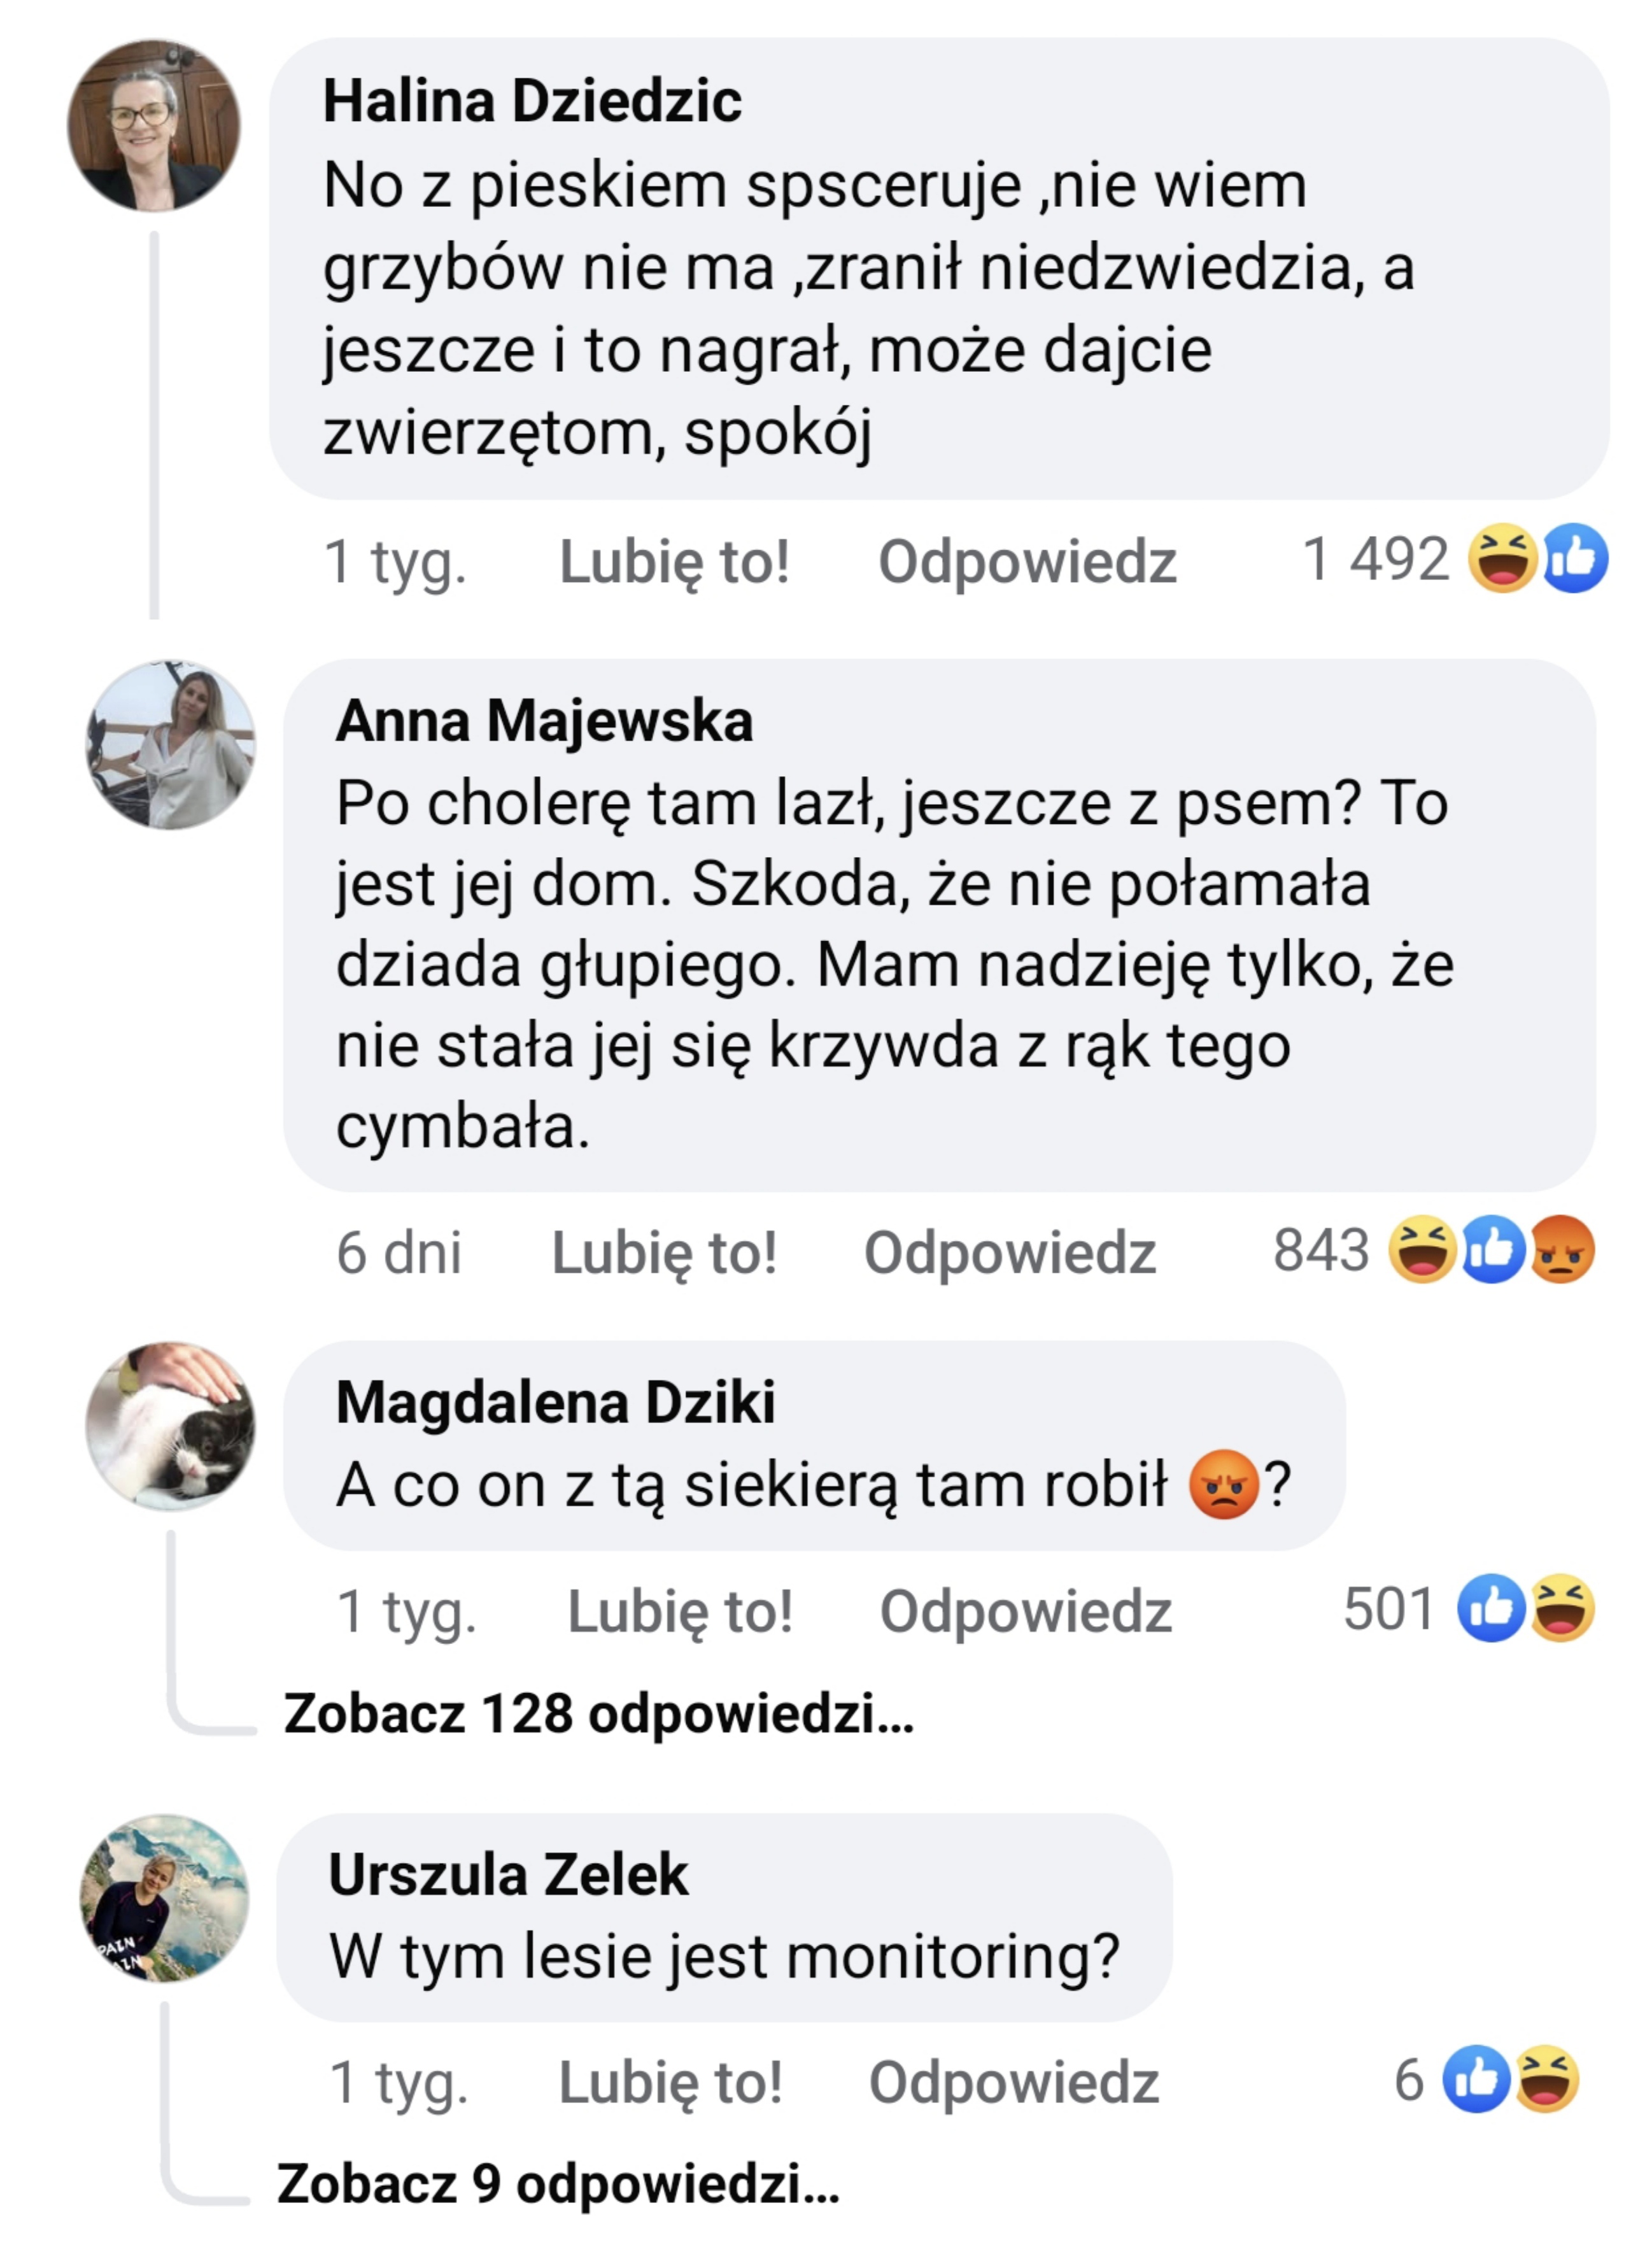This screenshot has width=1652, height=2254.
Task: Open Anna Majewska's name link
Action: coord(544,721)
